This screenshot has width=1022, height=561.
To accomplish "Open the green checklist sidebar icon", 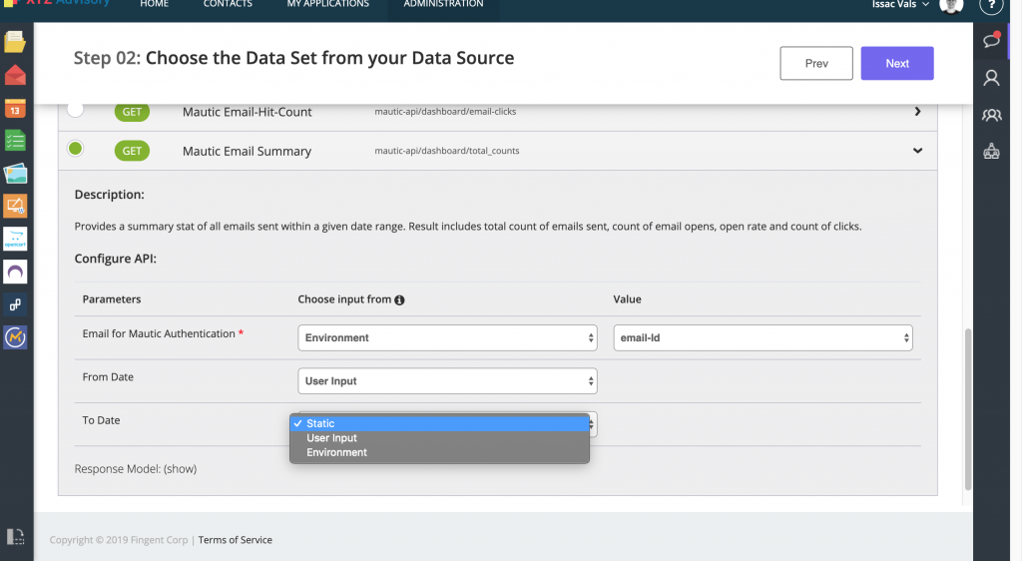I will point(15,141).
